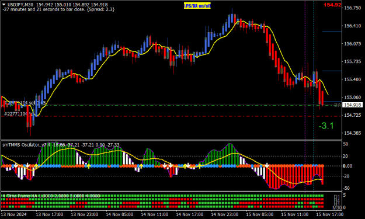The width and height of the screenshot is (365, 219).
Task: Click the 15 Nov 11:00 time label
Action: pos(295,214)
